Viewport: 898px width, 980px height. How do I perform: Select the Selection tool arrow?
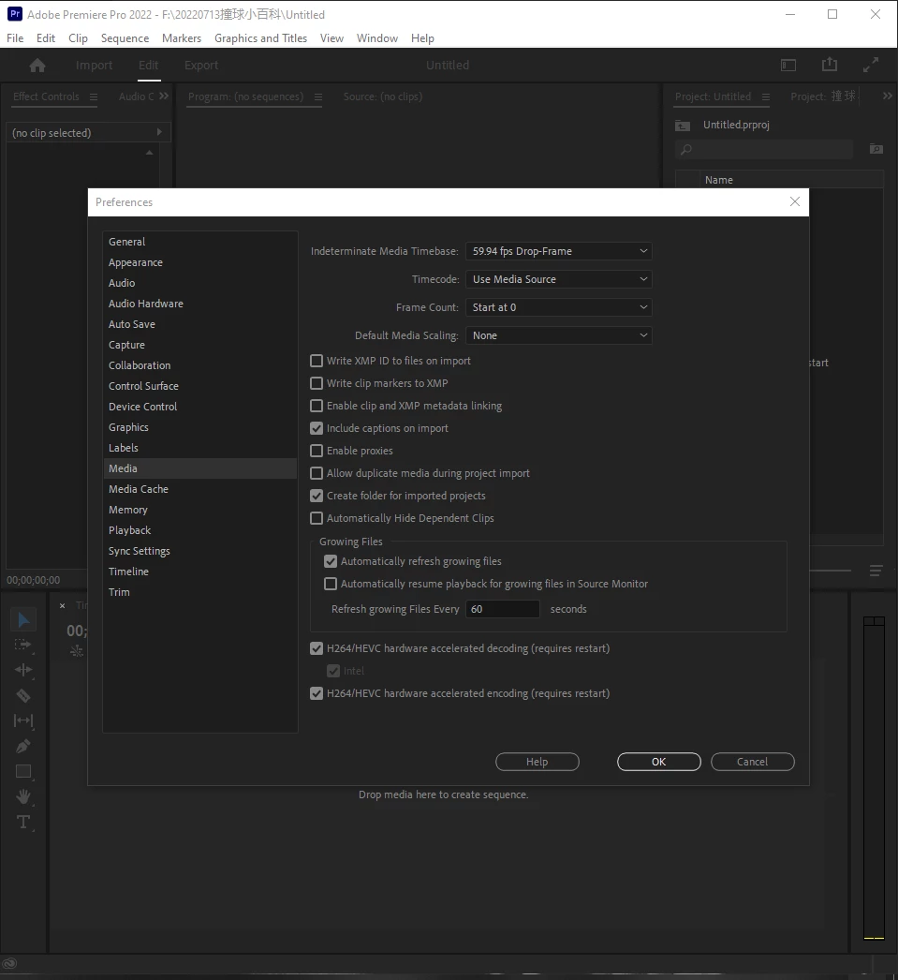[23, 619]
